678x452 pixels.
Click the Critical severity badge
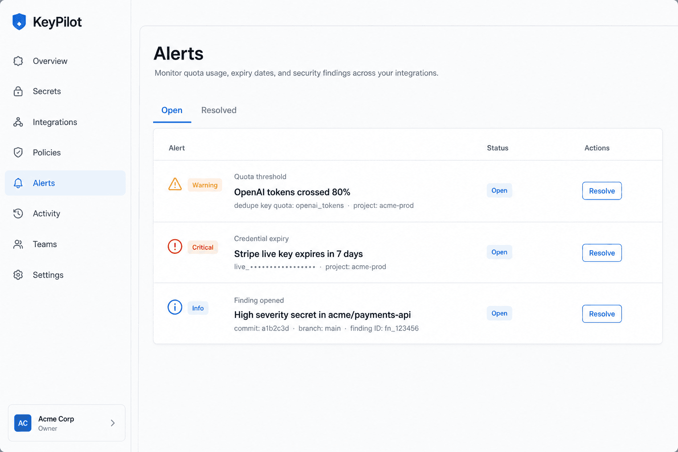coord(203,247)
